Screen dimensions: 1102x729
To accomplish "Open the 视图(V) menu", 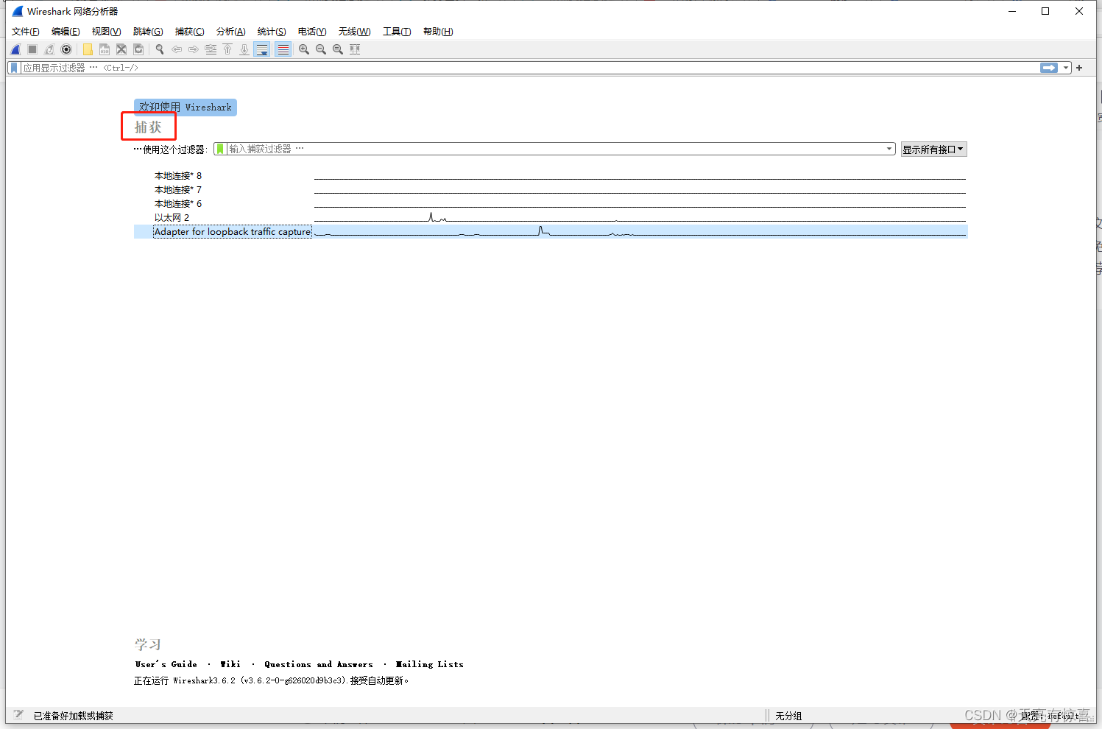I will [106, 32].
